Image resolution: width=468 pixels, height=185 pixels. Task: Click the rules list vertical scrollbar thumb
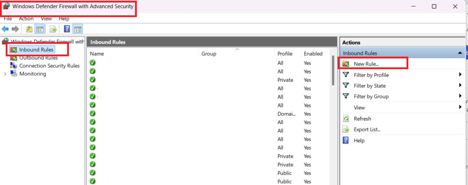pos(333,71)
